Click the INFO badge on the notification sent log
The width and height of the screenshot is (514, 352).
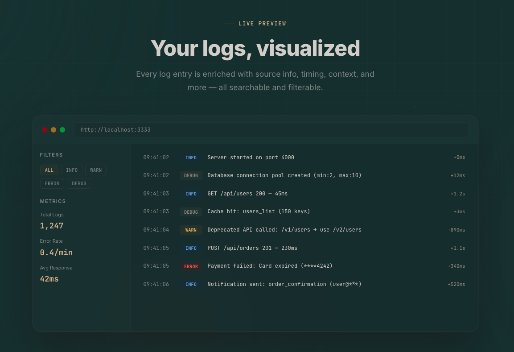tap(191, 284)
